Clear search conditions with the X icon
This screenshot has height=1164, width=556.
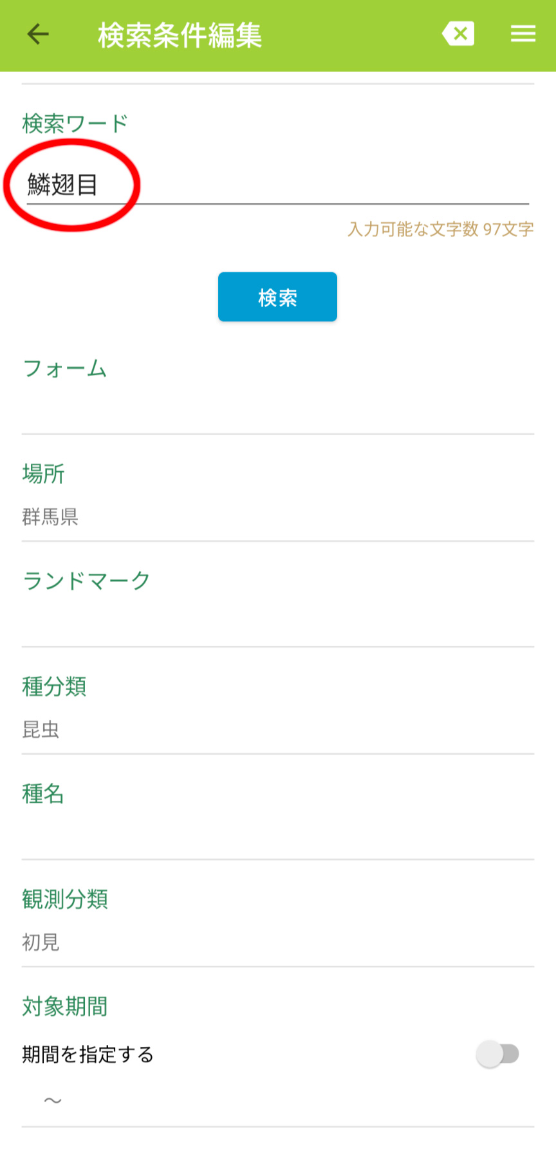458,34
